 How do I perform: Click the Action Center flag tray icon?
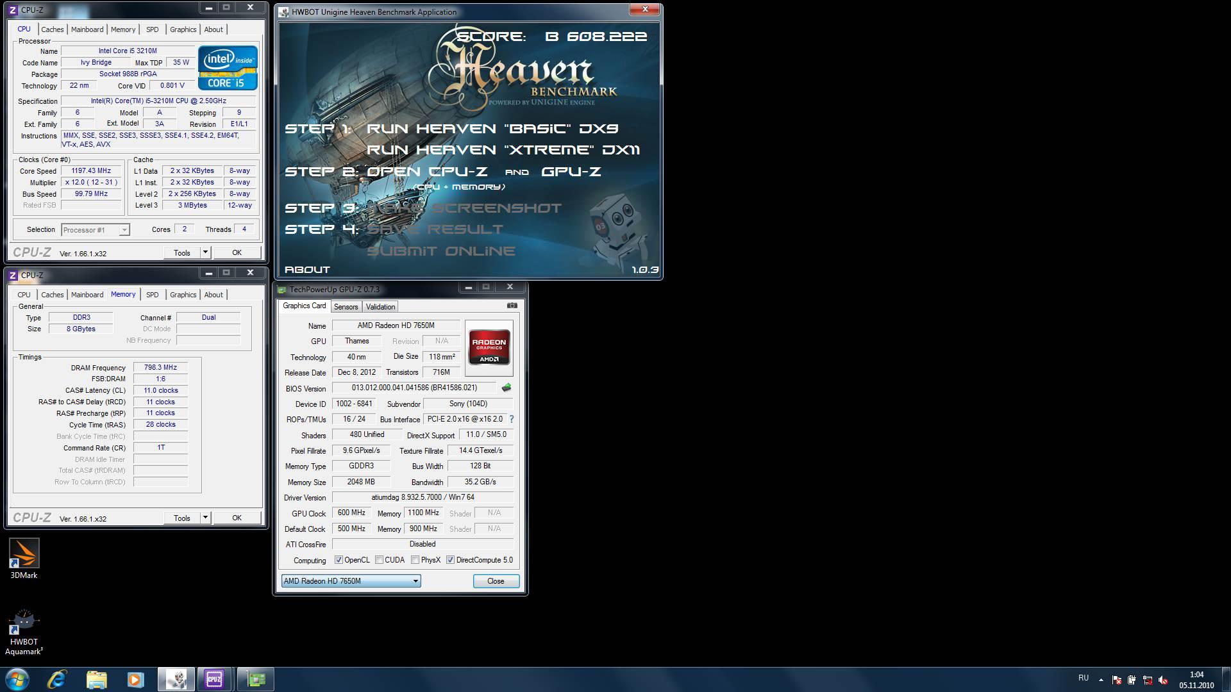1116,680
